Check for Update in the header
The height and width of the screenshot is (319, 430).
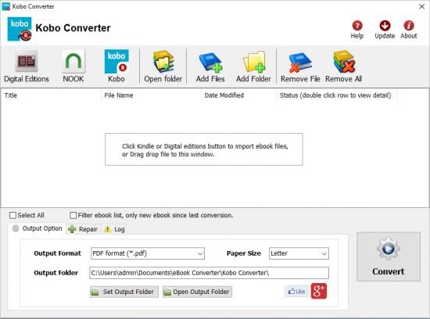pyautogui.click(x=385, y=30)
